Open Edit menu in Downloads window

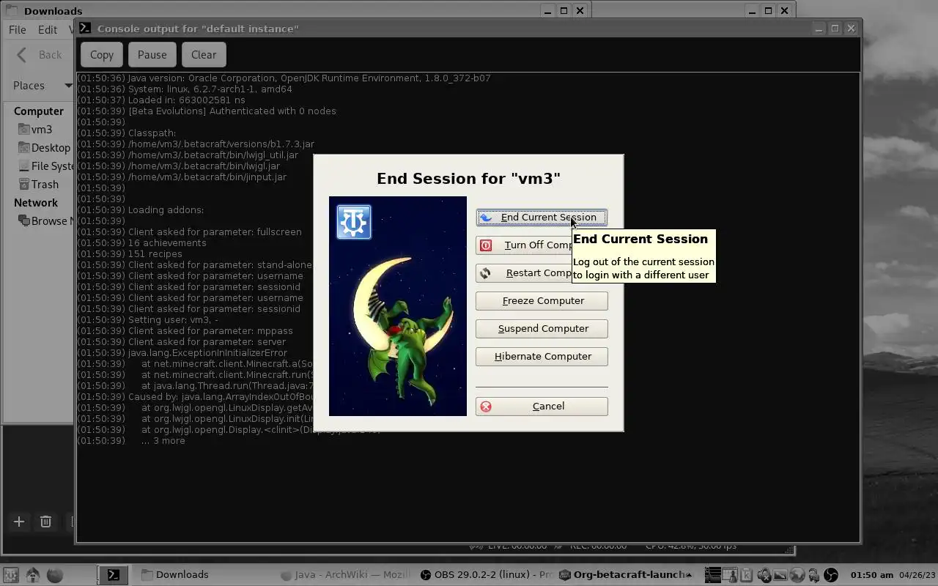point(48,30)
